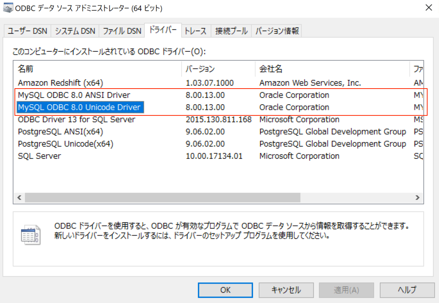Click the horizontal scrollbar thumb in driver list
Screen dimensions: 439x303
tap(163, 197)
